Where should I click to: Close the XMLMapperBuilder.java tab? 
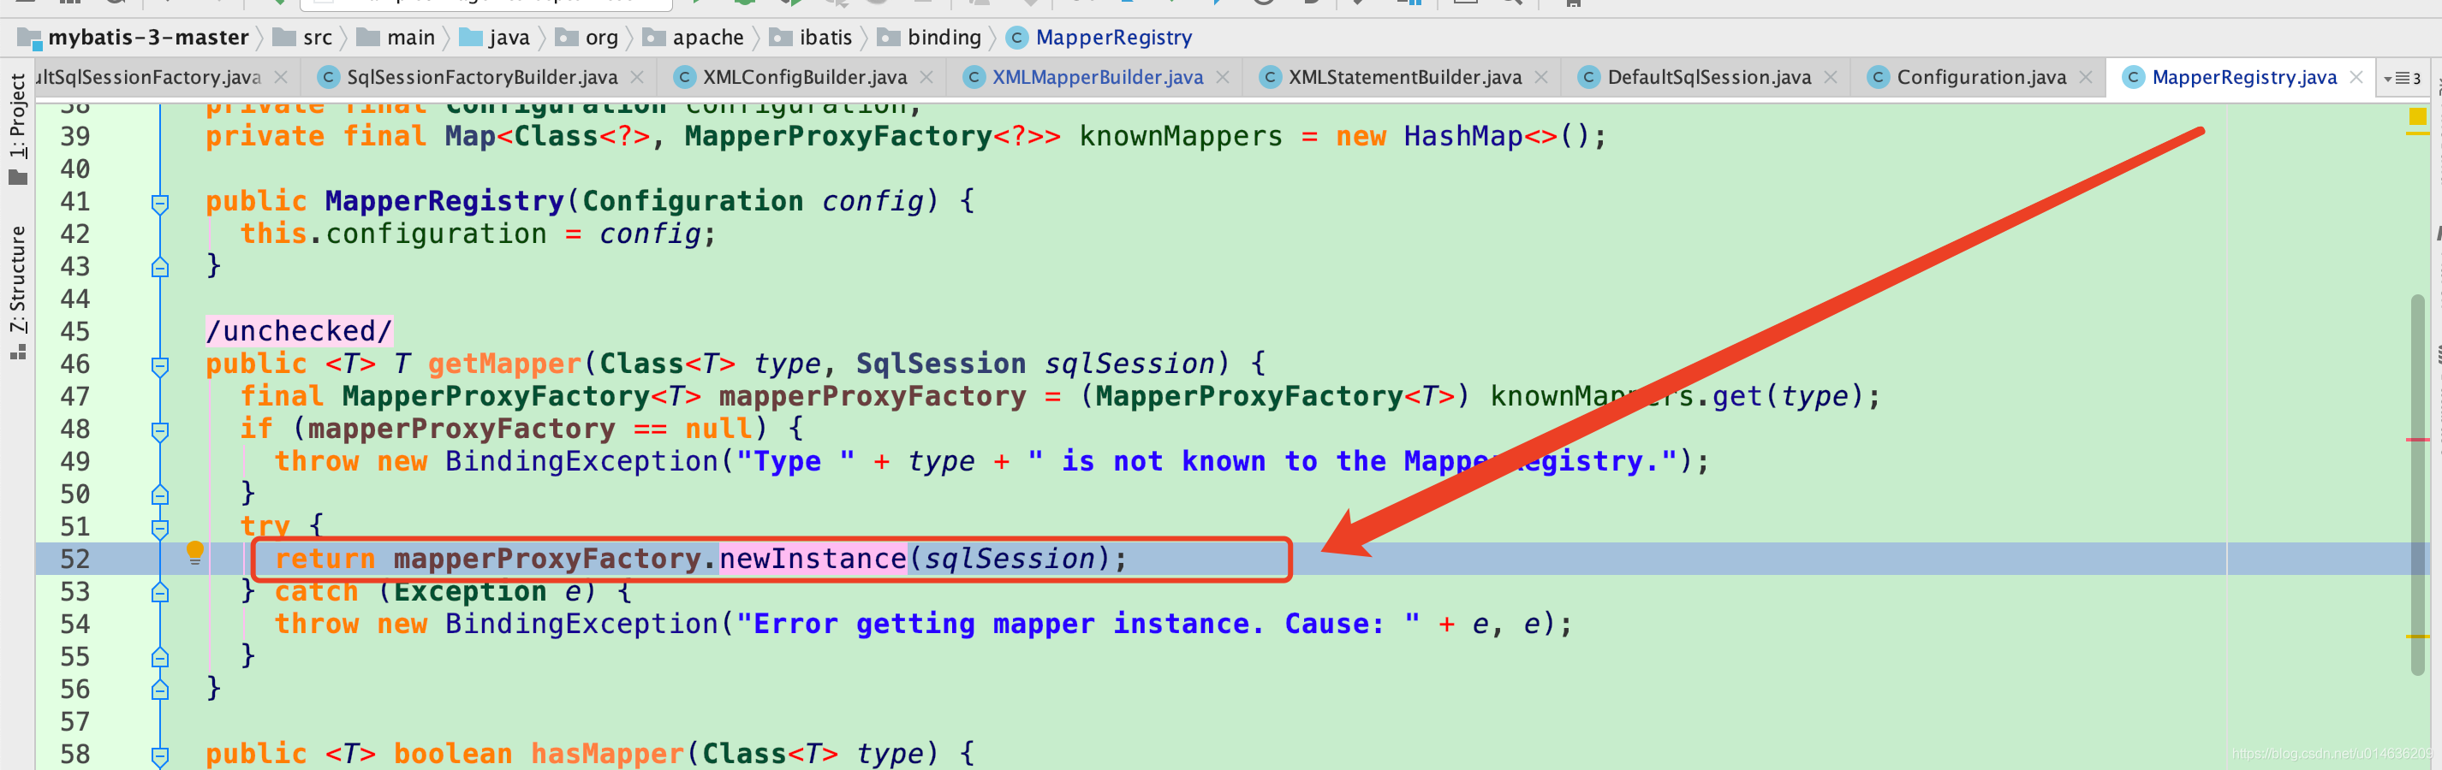tap(1223, 78)
